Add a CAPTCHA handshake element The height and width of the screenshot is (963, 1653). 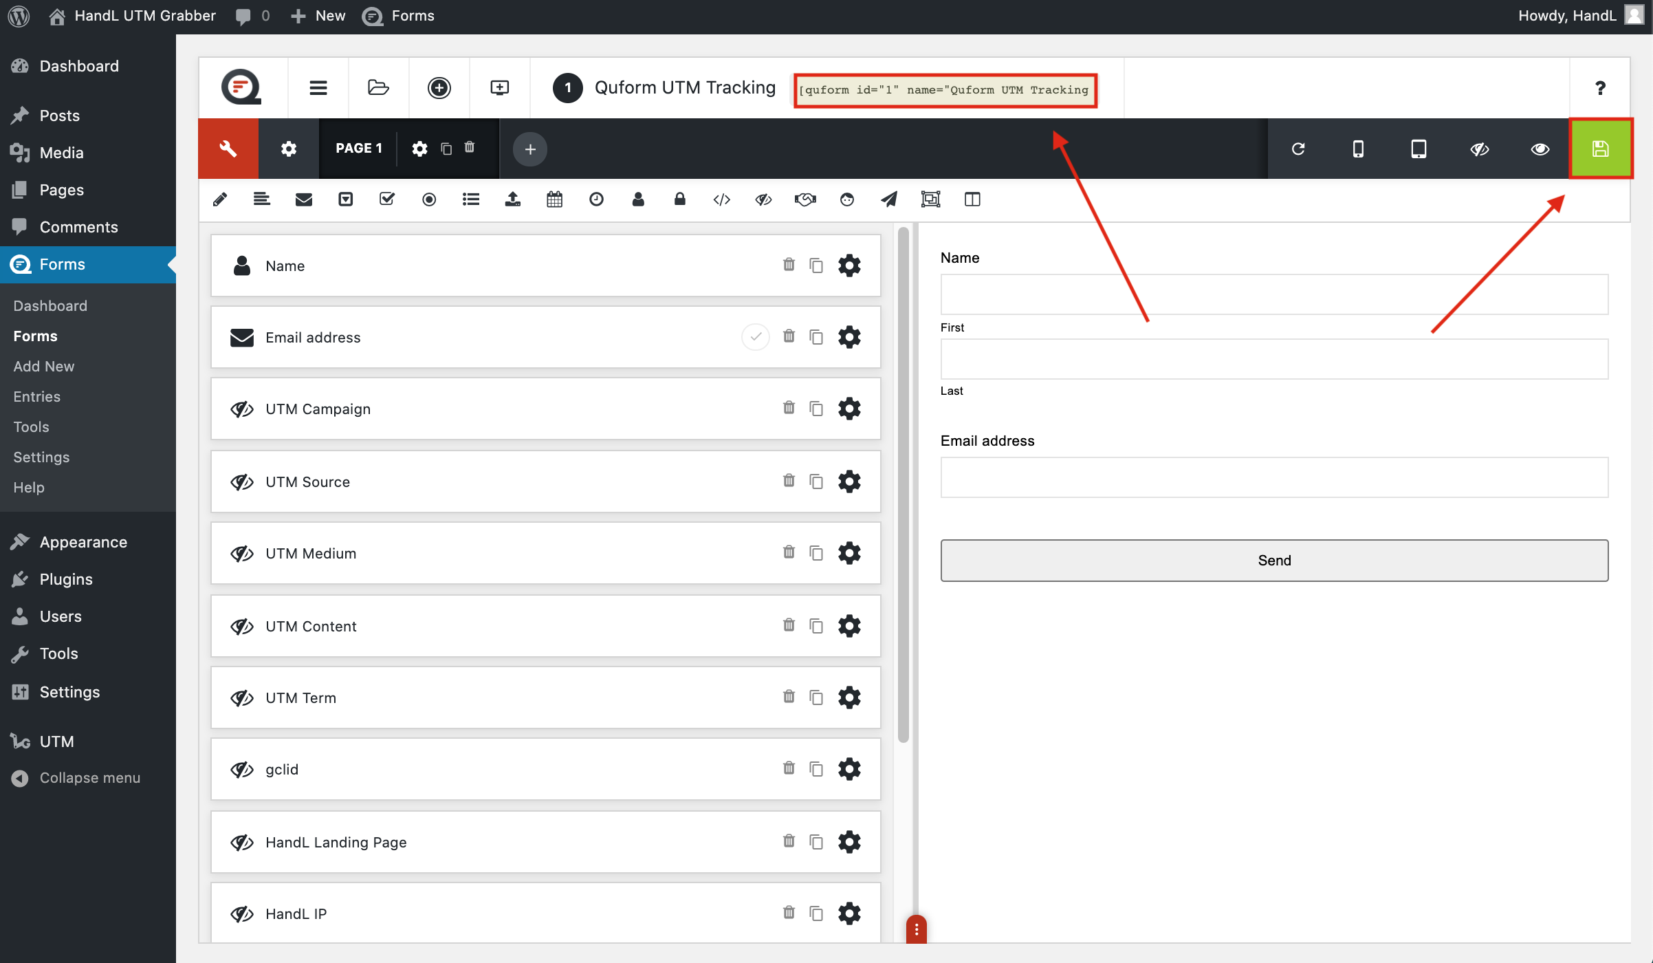805,199
